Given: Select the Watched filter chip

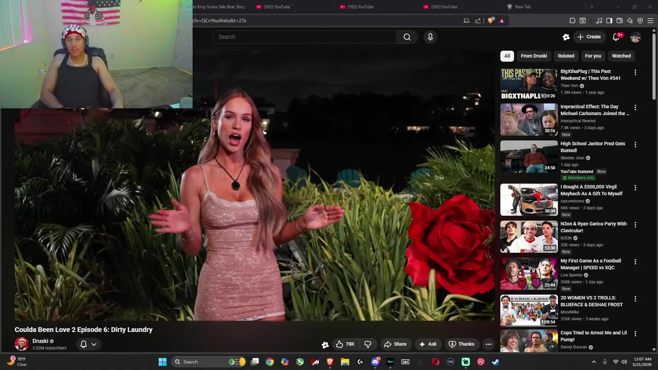Looking at the screenshot, I should [x=621, y=56].
